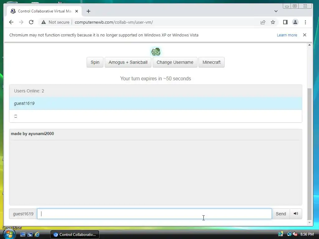Open a new tab with the plus icon
This screenshot has height=239, width=319.
88,11
